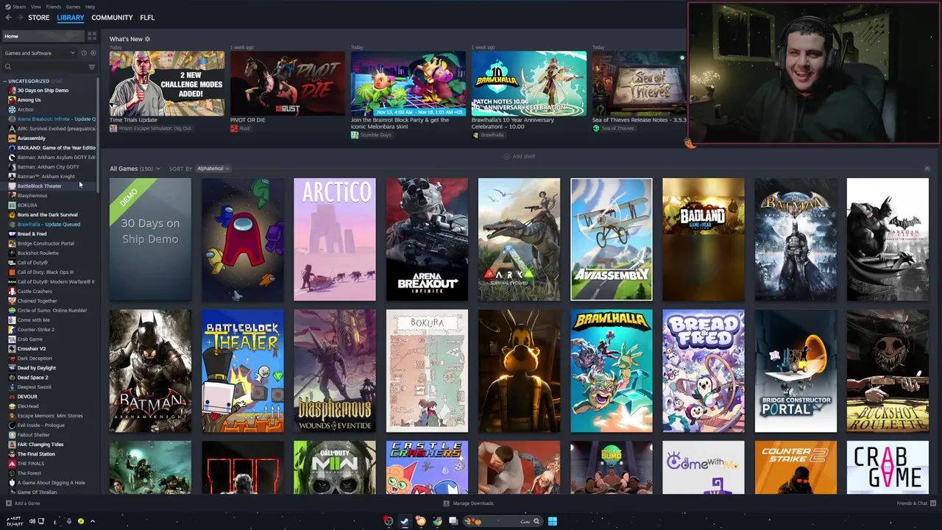This screenshot has width=942, height=530.
Task: Click taskbar search magnifier icon
Action: point(536,521)
